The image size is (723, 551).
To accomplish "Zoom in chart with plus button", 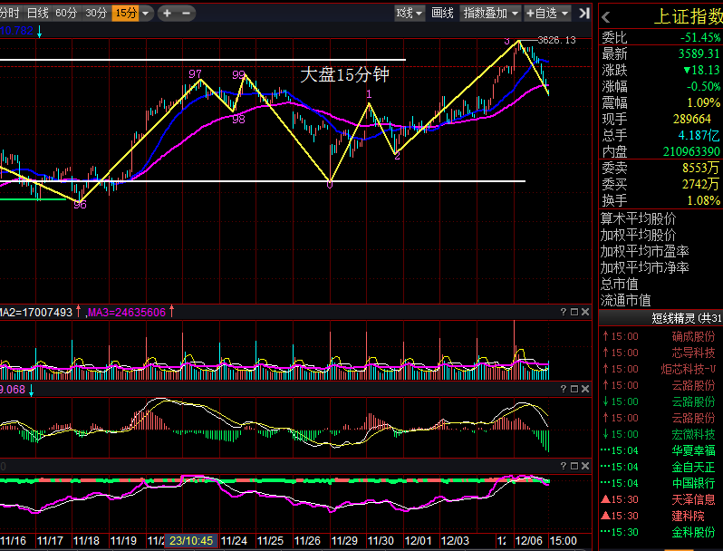I will (167, 13).
